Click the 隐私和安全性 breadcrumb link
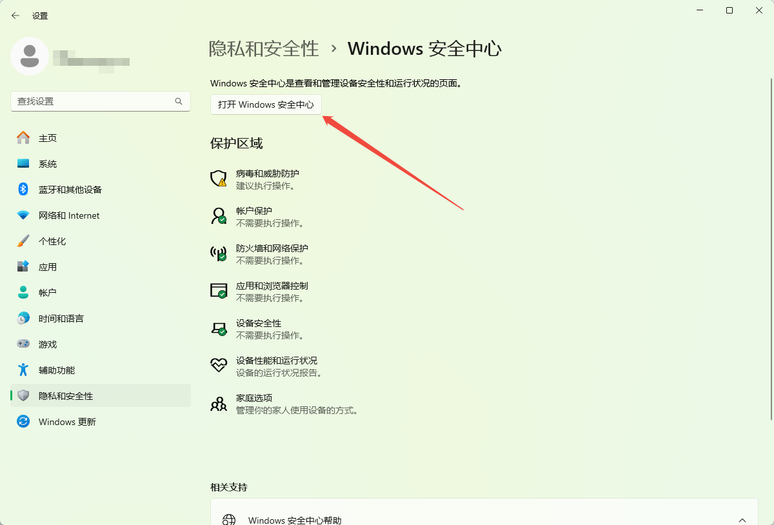This screenshot has width=774, height=525. (264, 48)
